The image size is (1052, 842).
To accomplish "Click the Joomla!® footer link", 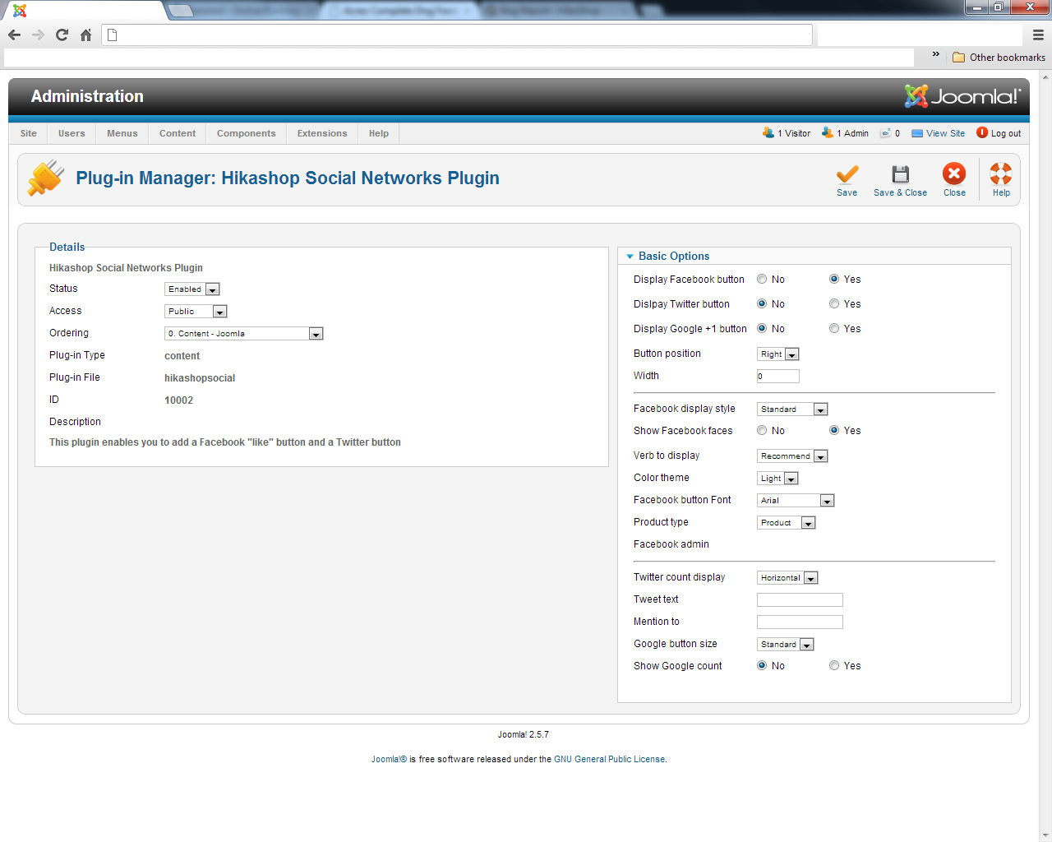I will pos(389,760).
